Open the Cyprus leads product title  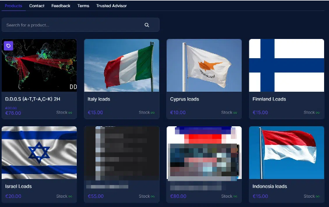pos(184,99)
